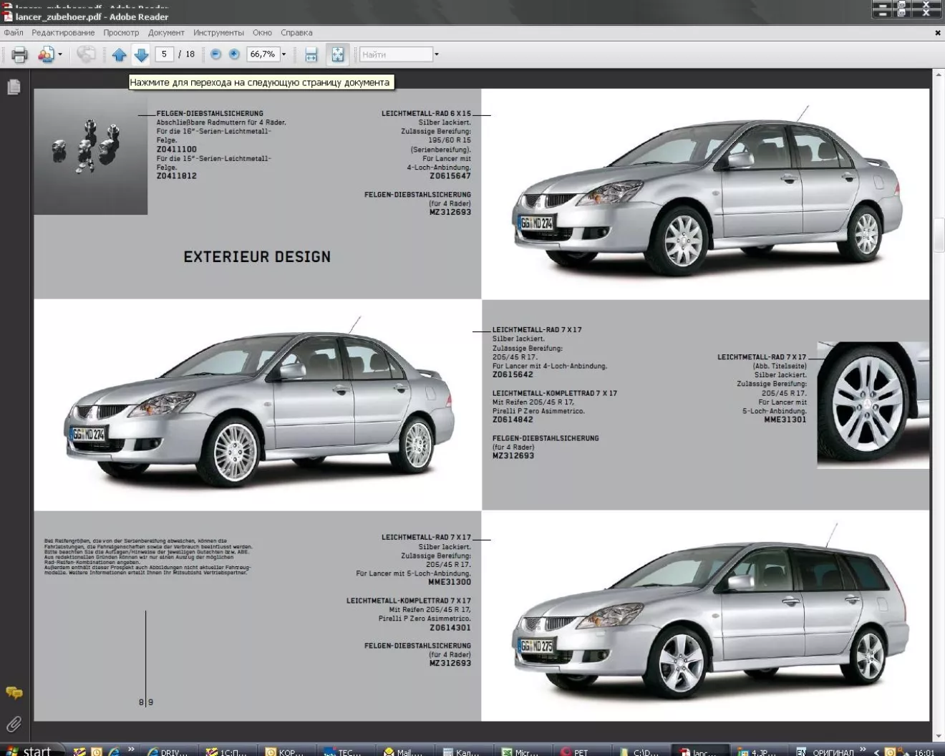Go to next page with down arrow

(x=141, y=54)
